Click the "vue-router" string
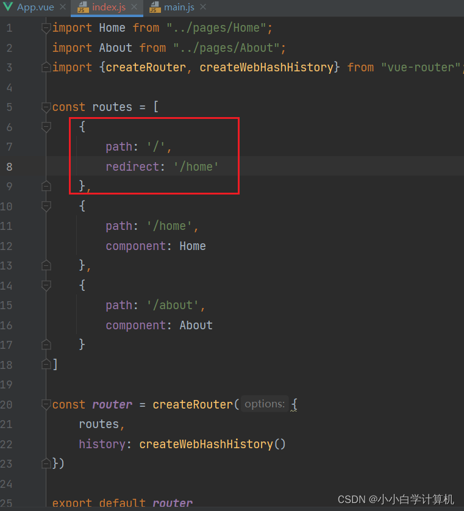Viewport: 464px width, 511px height. pos(421,68)
